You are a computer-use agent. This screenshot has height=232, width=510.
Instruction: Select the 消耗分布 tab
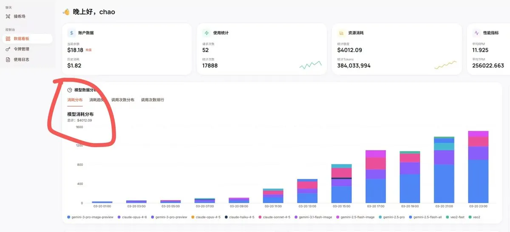[x=75, y=100]
